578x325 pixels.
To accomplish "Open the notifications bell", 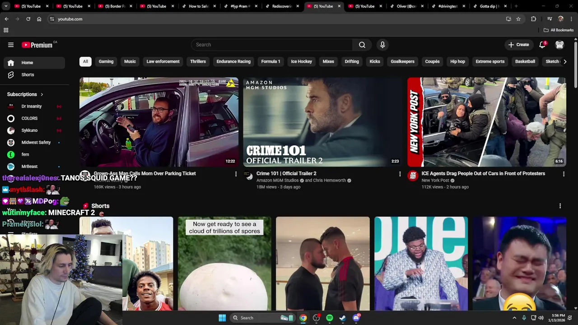I will 542,45.
